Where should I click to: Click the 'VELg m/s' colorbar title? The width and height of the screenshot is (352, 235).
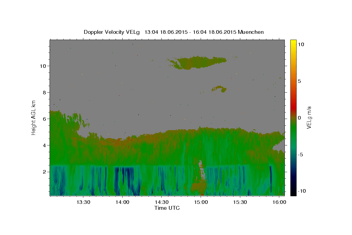(x=309, y=117)
